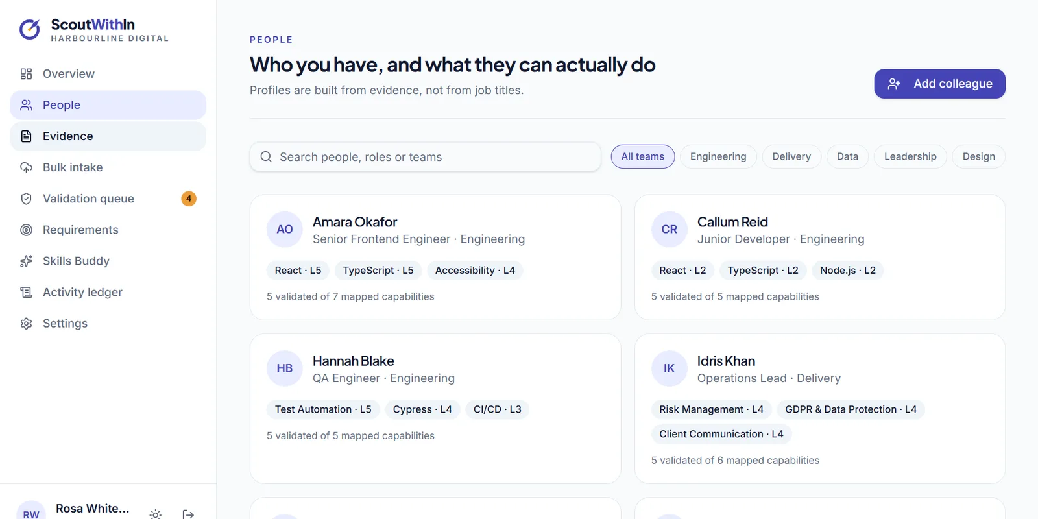Click the sign out arrow icon

pos(188,514)
